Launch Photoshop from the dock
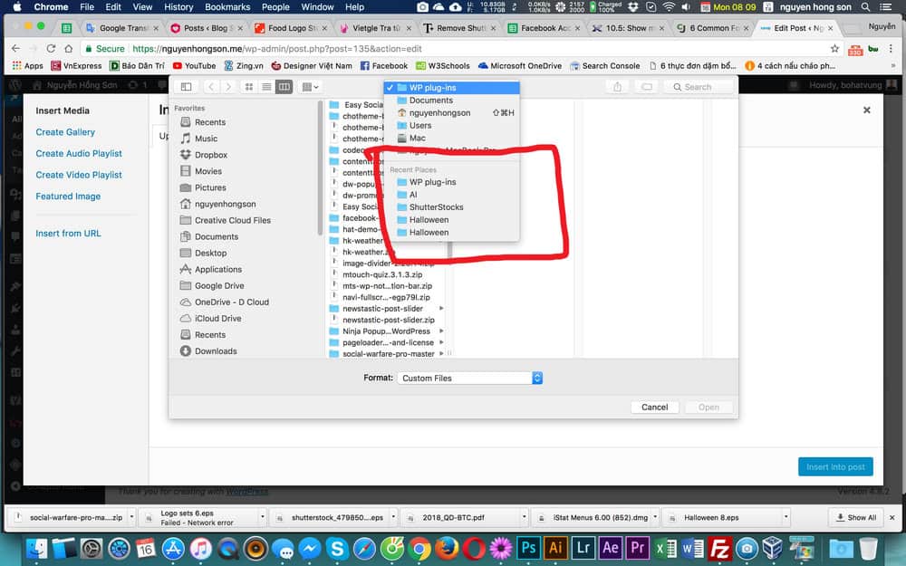The width and height of the screenshot is (906, 566). [x=528, y=548]
